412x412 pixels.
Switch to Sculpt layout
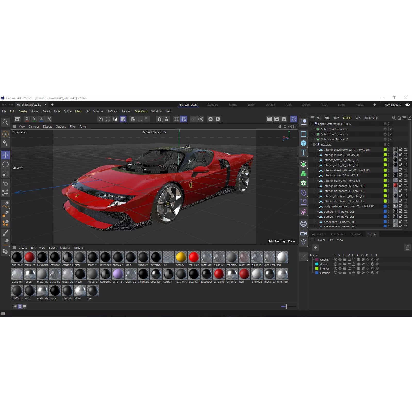coord(251,105)
